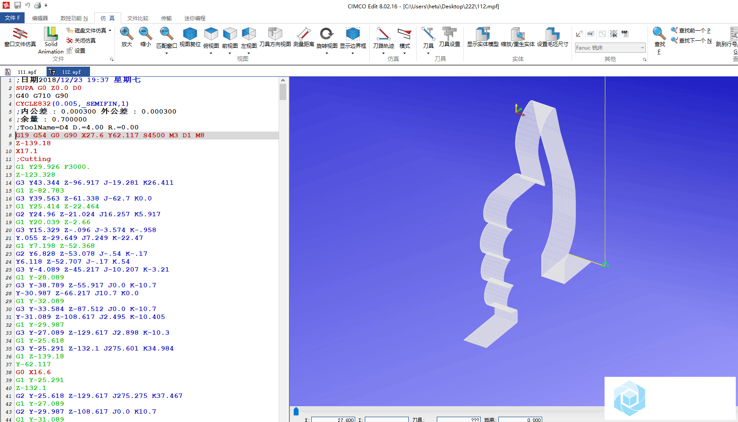Open 设置毛坯尺寸 stock size settings
738x422 pixels.
coord(553,37)
